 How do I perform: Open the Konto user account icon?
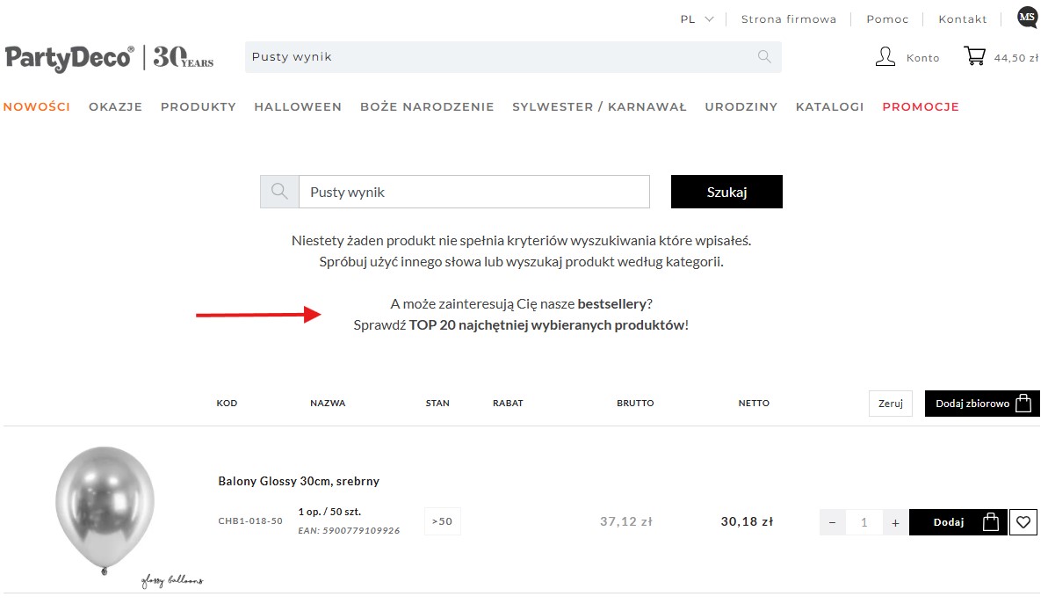point(885,57)
